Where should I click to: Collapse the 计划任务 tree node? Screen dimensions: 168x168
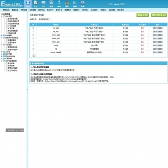(2, 45)
